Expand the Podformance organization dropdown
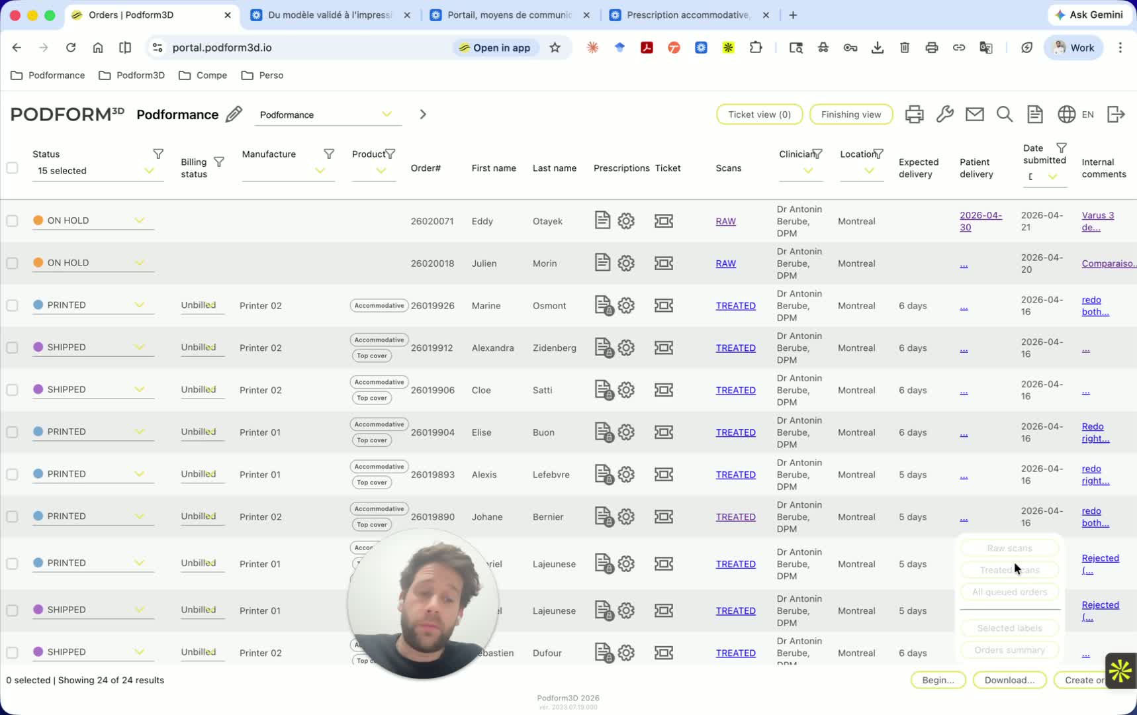Image resolution: width=1137 pixels, height=715 pixels. [328, 115]
